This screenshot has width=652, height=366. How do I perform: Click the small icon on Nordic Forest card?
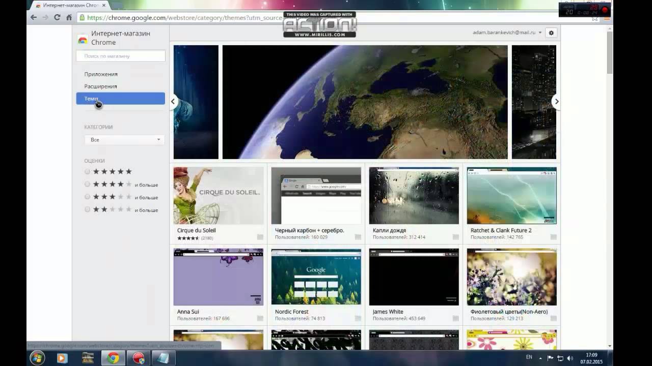(x=358, y=319)
